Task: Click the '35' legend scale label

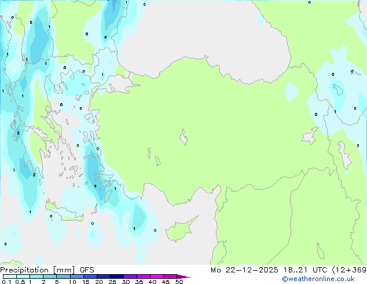Action: [139, 282]
